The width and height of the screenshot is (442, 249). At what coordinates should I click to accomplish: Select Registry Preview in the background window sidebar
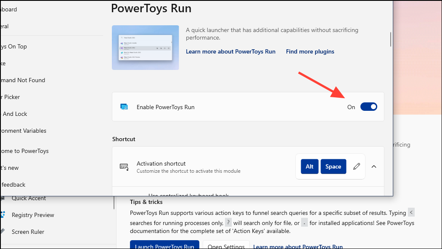[33, 215]
